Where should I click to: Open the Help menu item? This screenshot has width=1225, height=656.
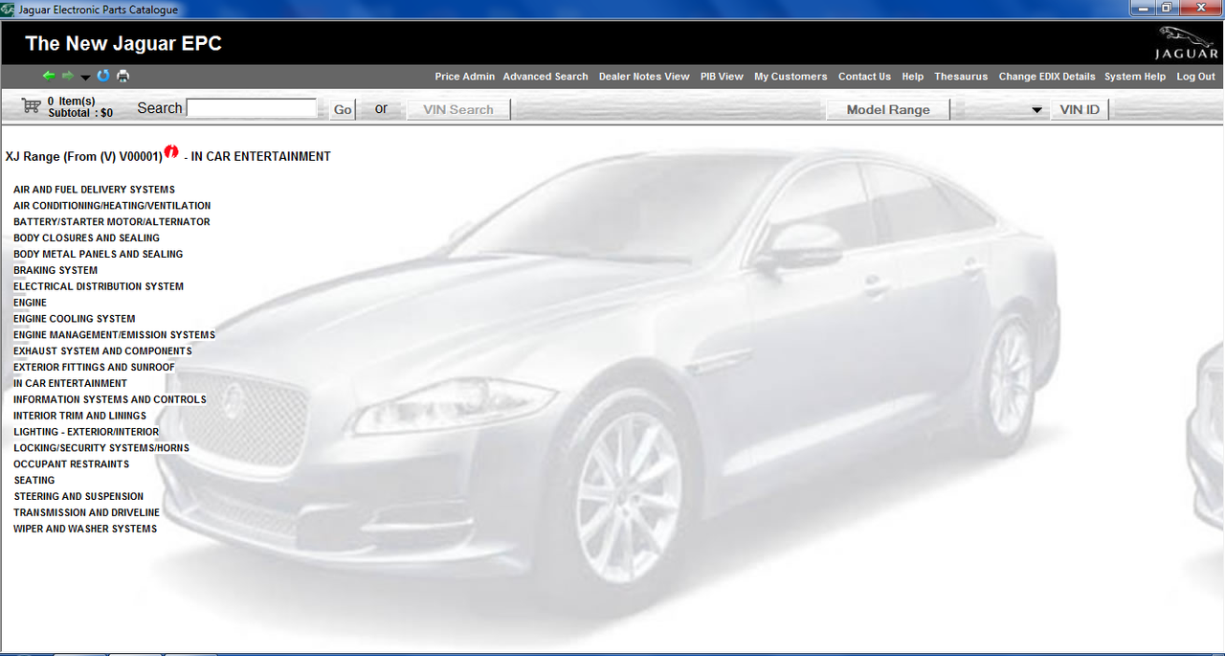[913, 77]
